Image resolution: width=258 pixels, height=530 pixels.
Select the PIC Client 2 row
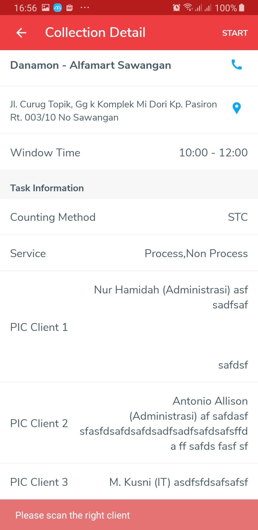(x=129, y=423)
